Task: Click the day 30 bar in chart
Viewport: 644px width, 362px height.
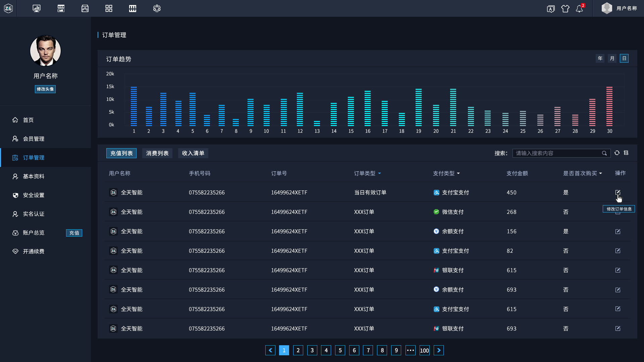Action: pos(609,106)
